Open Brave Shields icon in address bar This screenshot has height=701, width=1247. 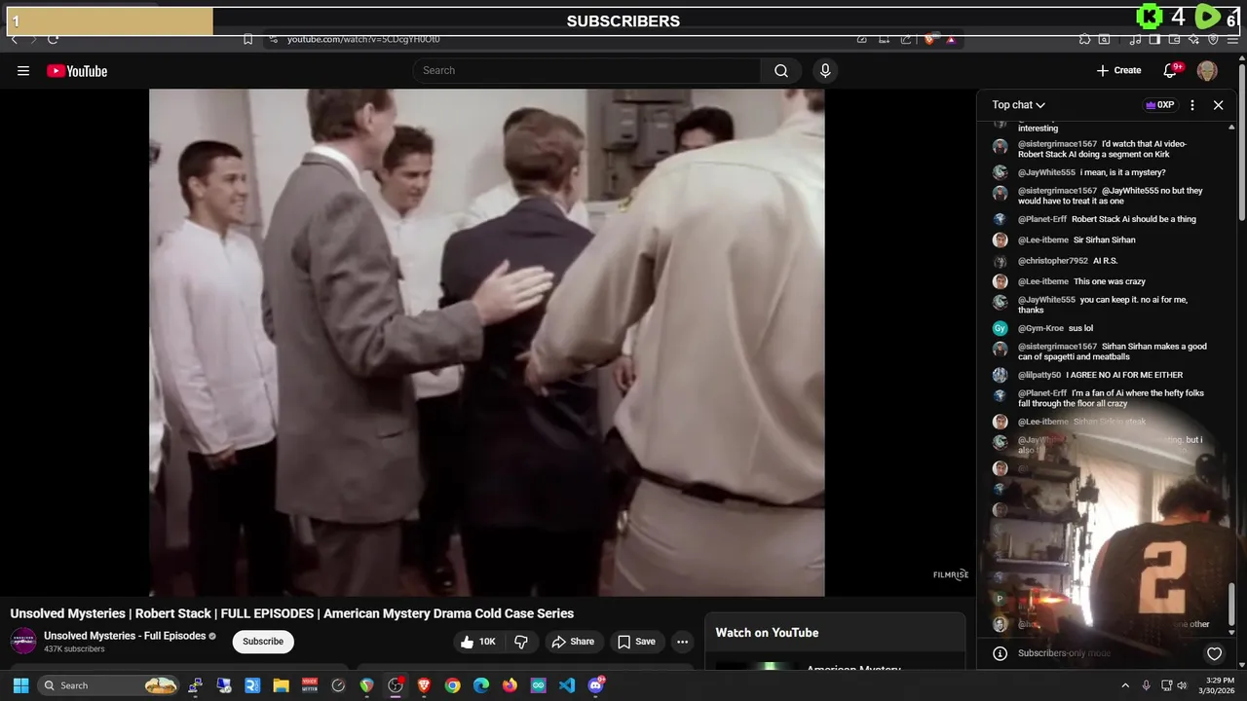(x=929, y=39)
